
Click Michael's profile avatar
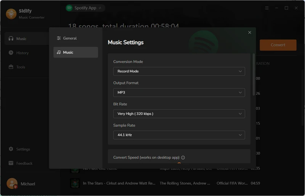(12, 183)
